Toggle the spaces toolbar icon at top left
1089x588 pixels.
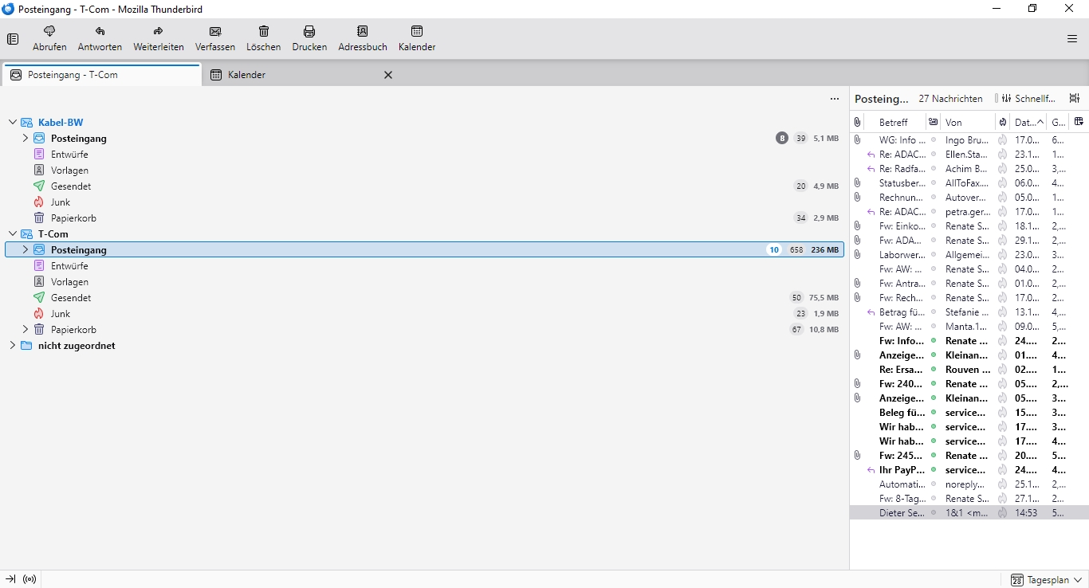(x=13, y=39)
